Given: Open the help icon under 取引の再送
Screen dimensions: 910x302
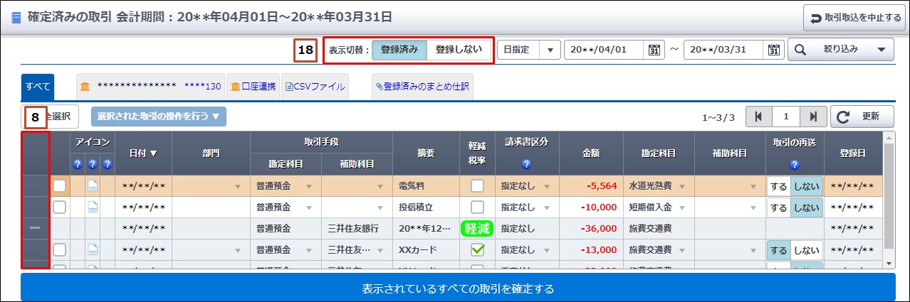Looking at the screenshot, I should (x=795, y=164).
